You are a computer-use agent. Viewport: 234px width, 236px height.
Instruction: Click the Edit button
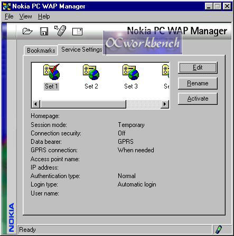[198, 67]
